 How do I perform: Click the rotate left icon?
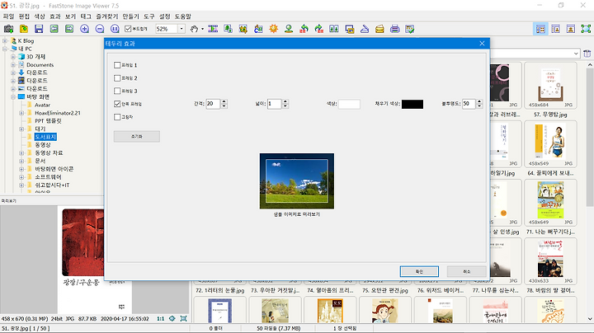[x=304, y=29]
